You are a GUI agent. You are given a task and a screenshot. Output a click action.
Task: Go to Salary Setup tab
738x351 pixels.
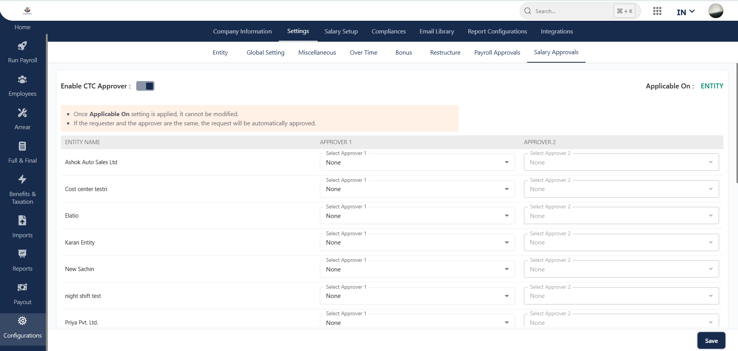point(341,31)
